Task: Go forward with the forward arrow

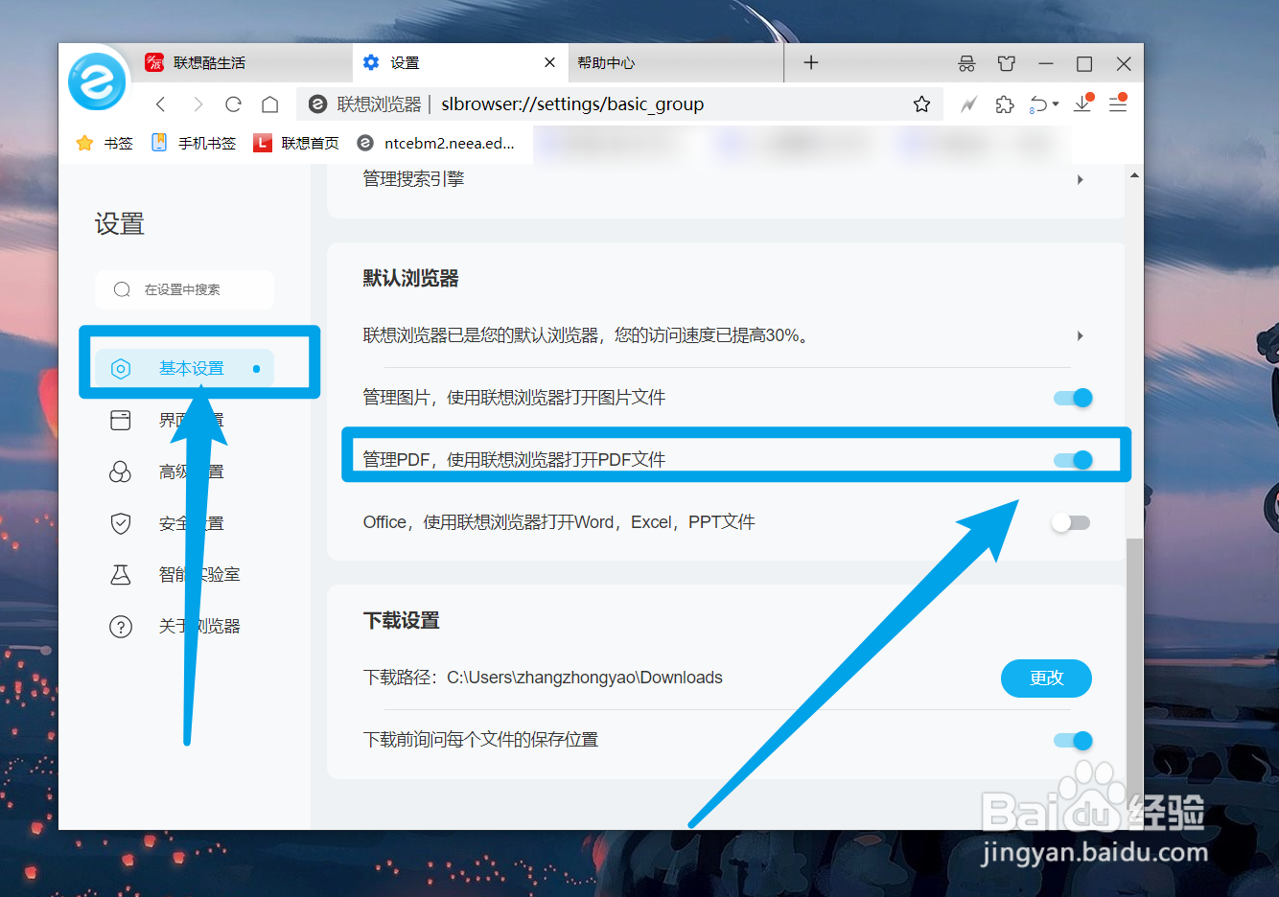Action: coord(198,104)
